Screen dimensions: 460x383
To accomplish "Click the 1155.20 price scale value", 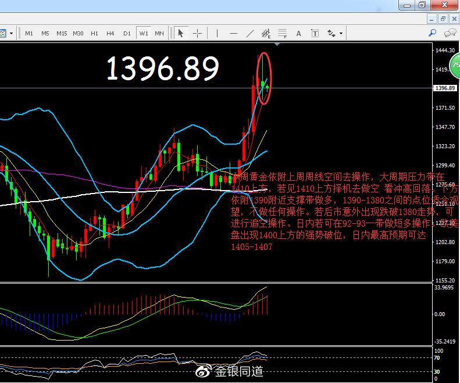I will [445, 280].
